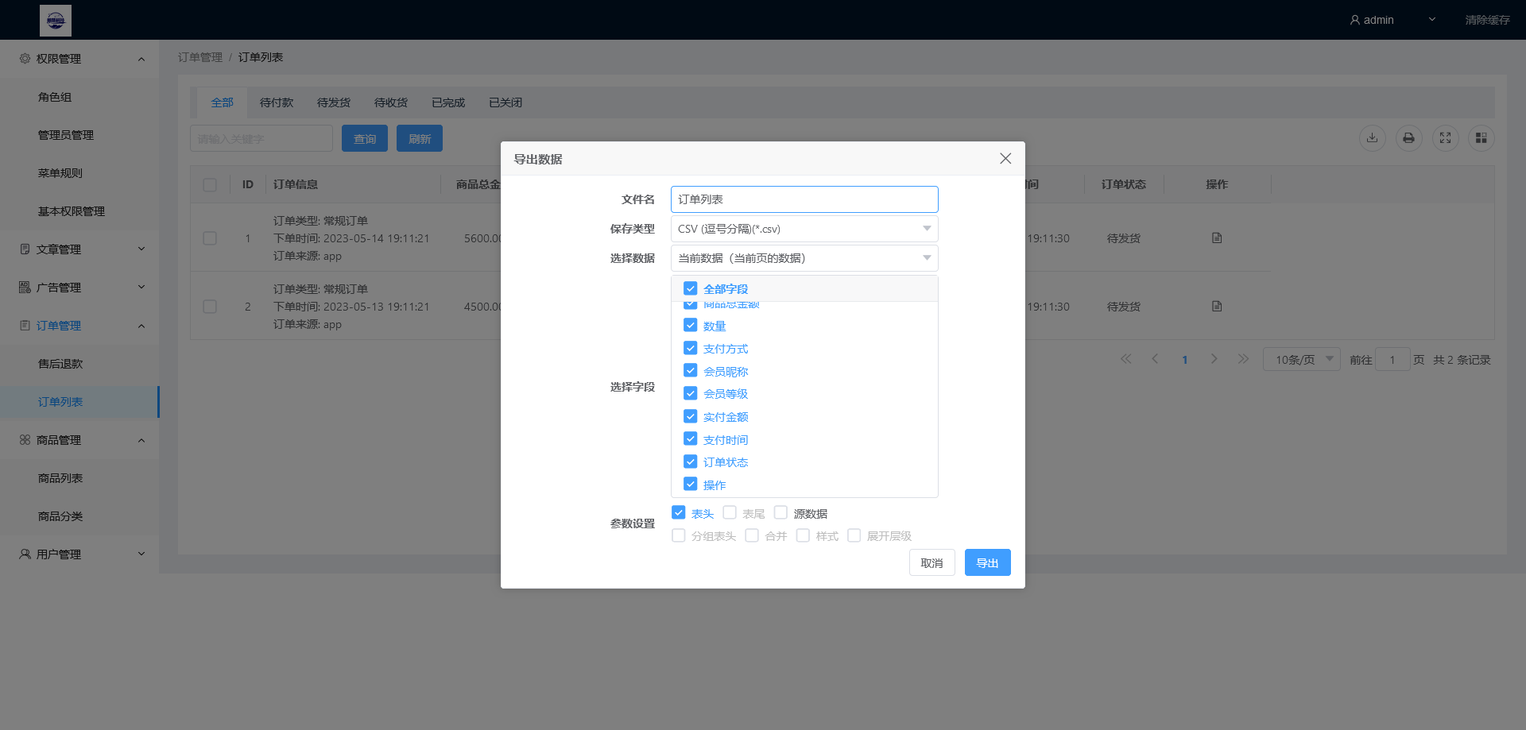Click the 导出 export button

point(987,562)
